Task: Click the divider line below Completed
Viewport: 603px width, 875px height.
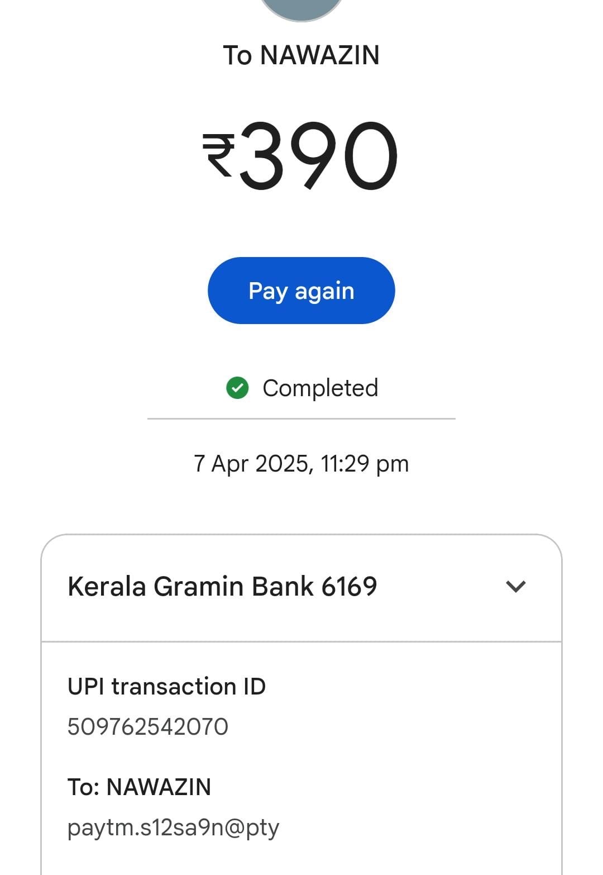Action: [301, 419]
